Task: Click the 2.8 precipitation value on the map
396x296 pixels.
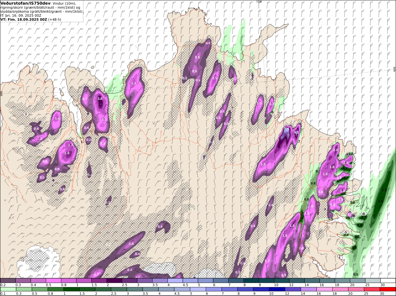Action: (x=100, y=99)
